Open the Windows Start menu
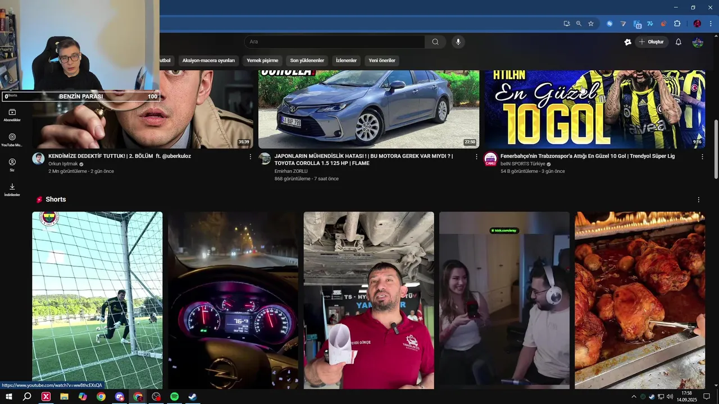The width and height of the screenshot is (719, 404). (9, 397)
